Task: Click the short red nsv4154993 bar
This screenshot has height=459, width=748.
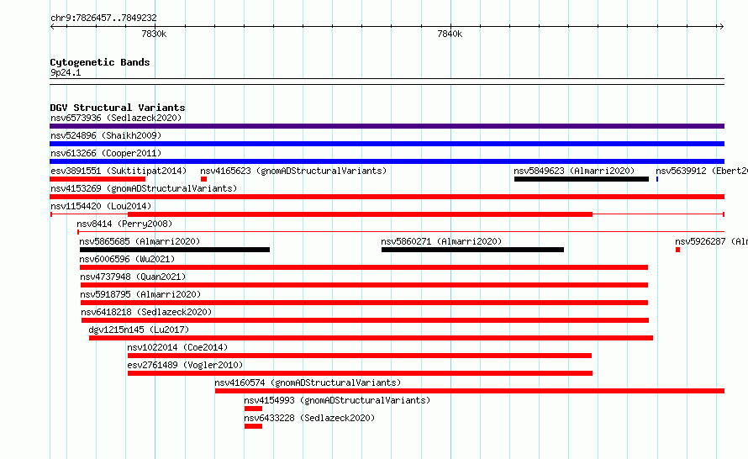Action: coord(253,409)
